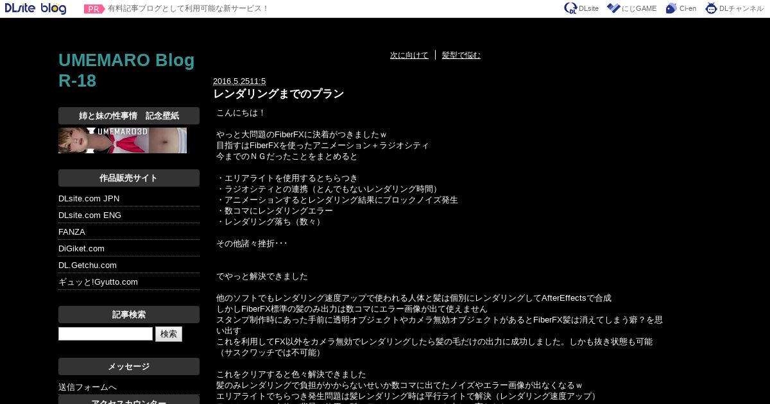This screenshot has height=404, width=770.
Task: Click the line その他諸々挫折･･･
Action: point(252,244)
